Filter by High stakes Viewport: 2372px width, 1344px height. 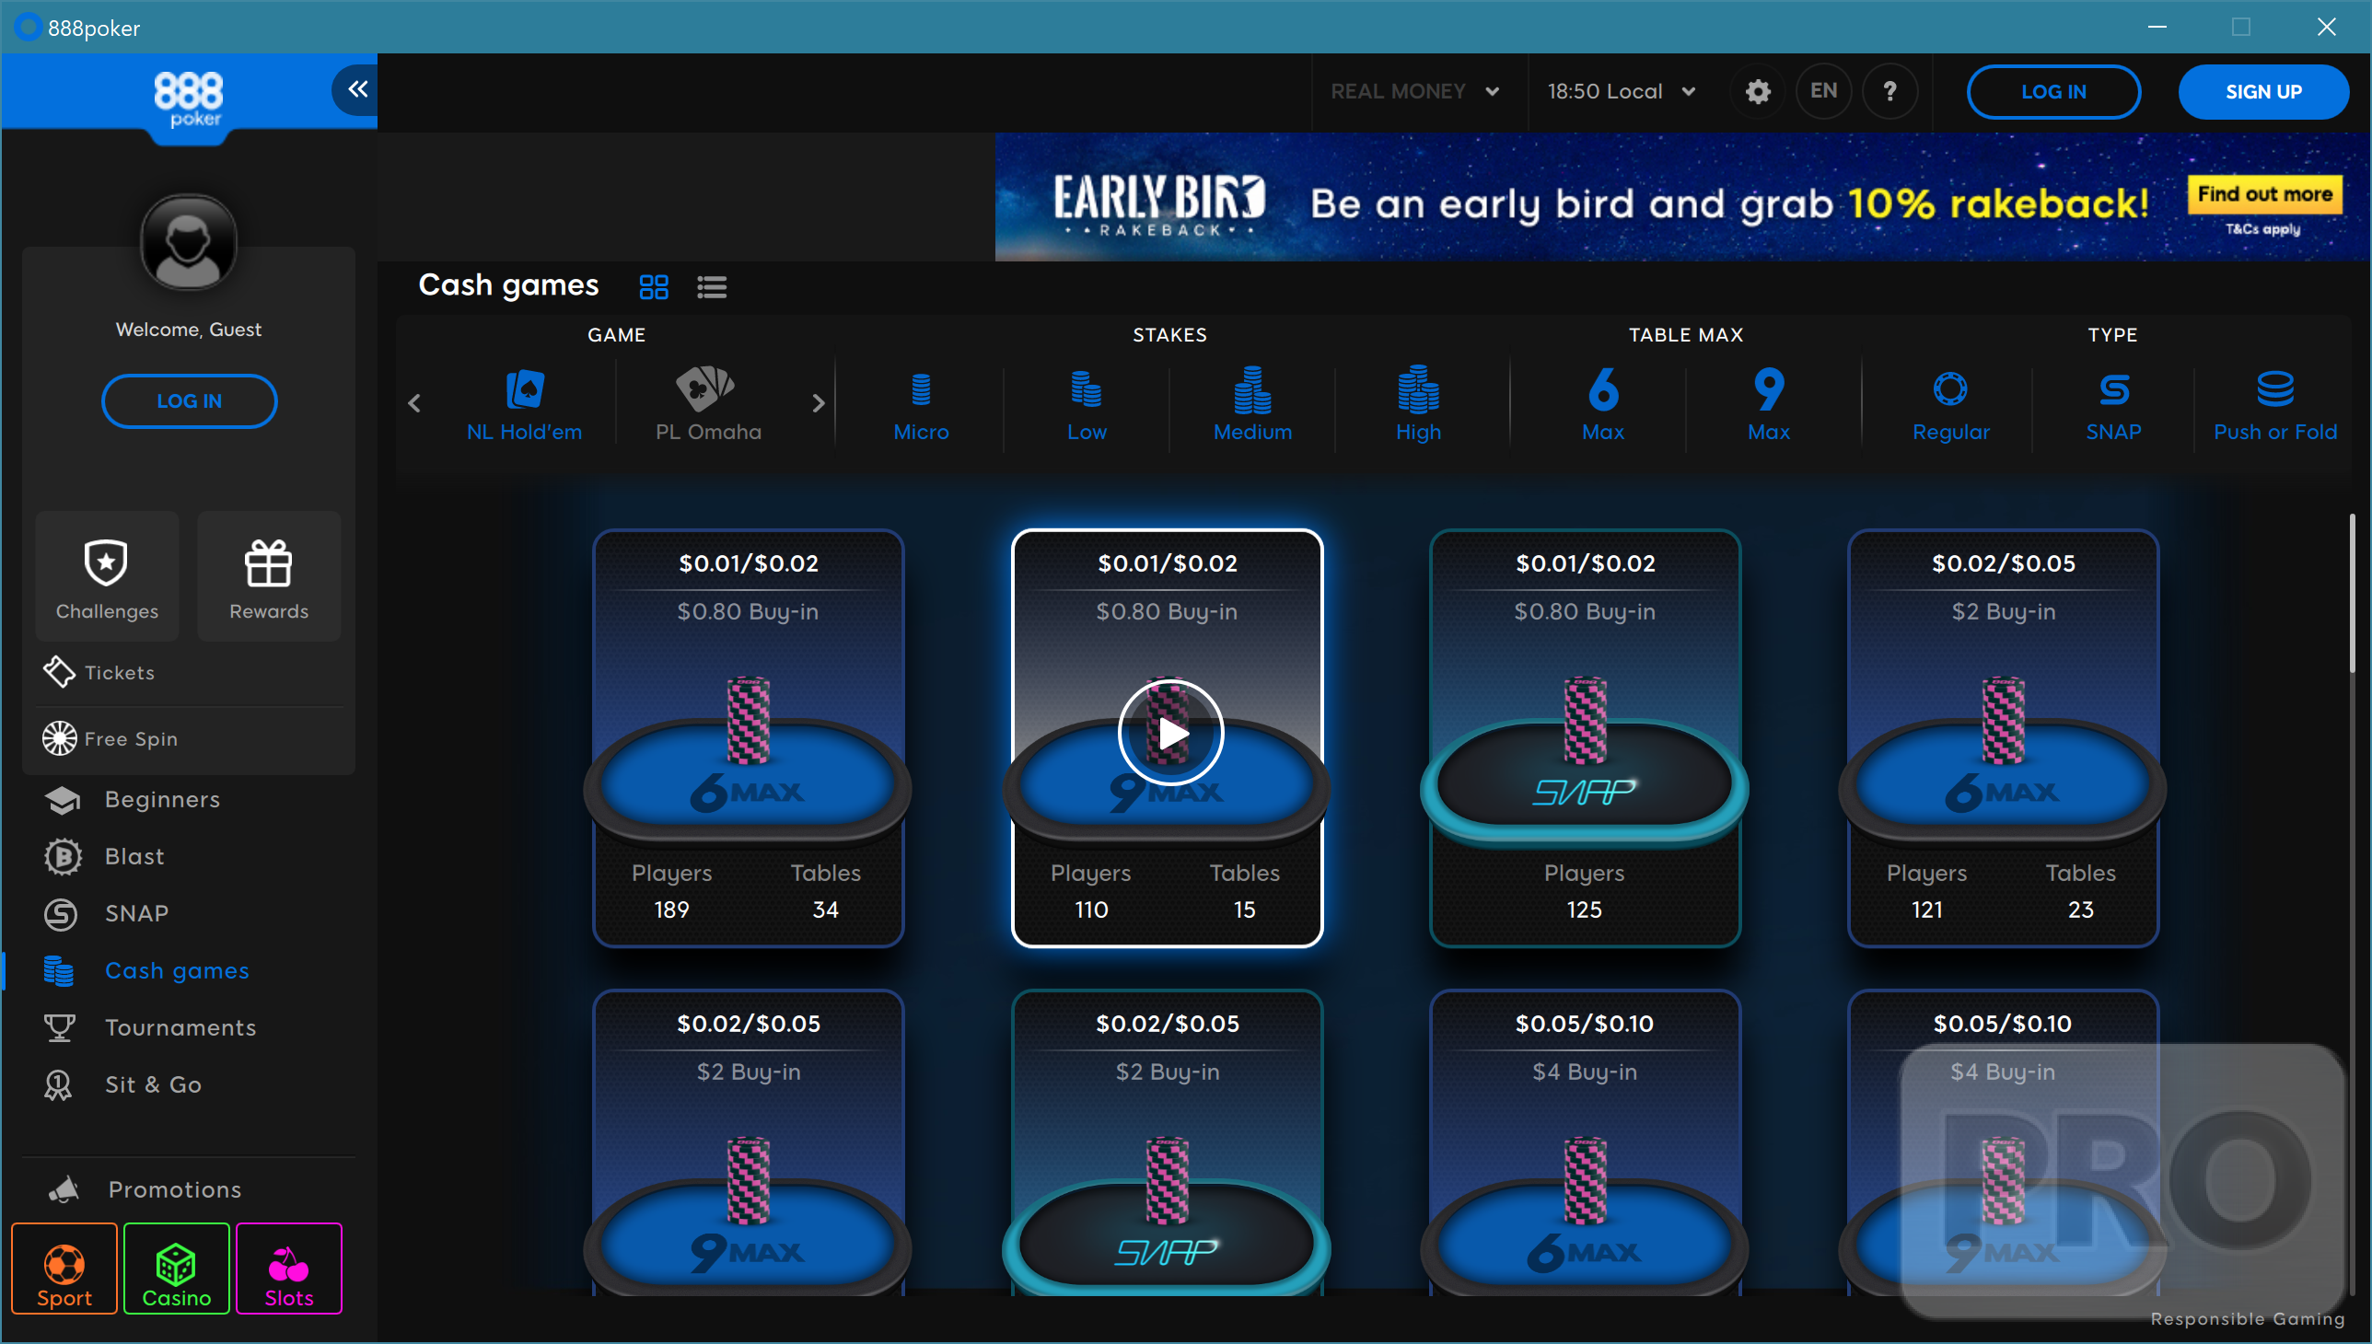click(x=1418, y=404)
